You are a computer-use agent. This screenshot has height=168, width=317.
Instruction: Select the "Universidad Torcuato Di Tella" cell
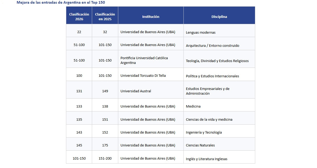[143, 75]
